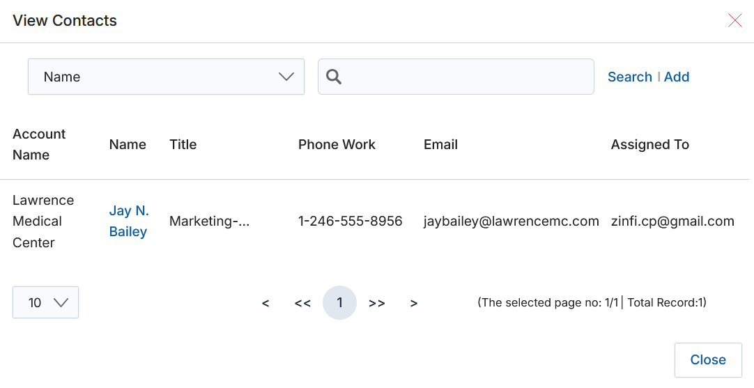Click the Search link
The image size is (754, 388).
click(x=629, y=77)
